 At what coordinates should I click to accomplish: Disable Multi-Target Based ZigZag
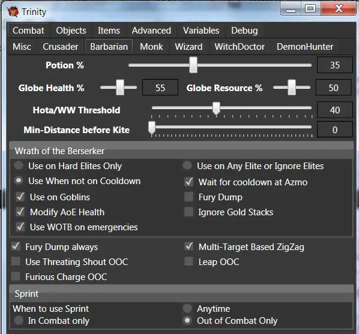point(189,246)
